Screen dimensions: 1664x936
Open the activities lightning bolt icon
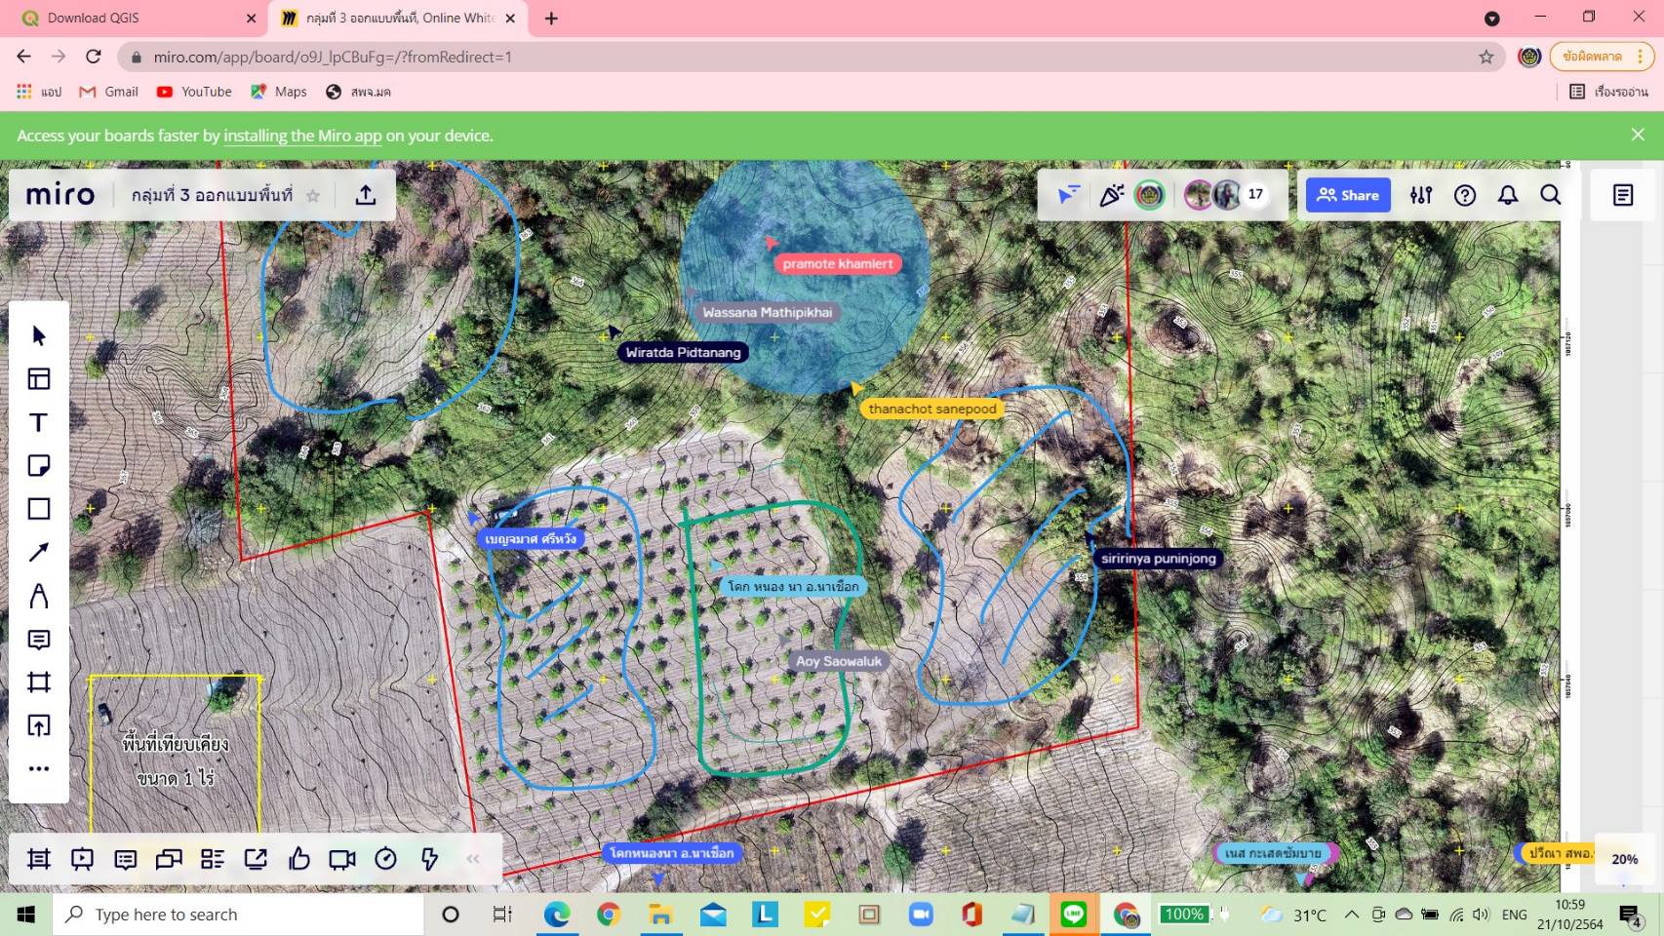pyautogui.click(x=429, y=859)
